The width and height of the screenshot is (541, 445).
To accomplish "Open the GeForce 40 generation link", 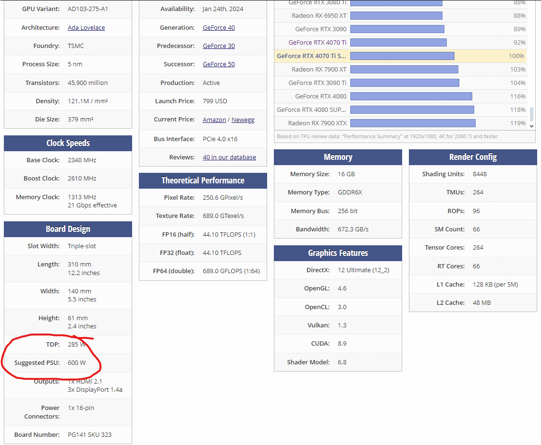I will (219, 27).
